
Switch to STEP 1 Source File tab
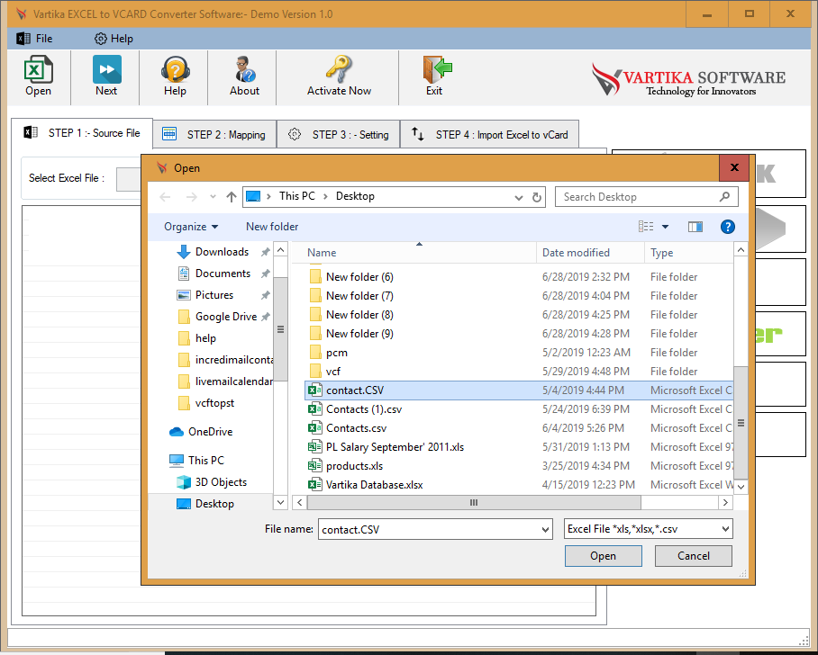pos(82,133)
